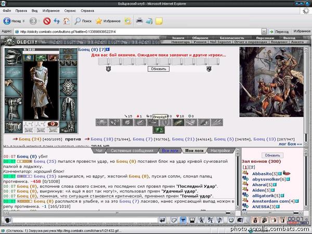Click the money bag icon
Screen dimensions: 312x234
(255, 220)
